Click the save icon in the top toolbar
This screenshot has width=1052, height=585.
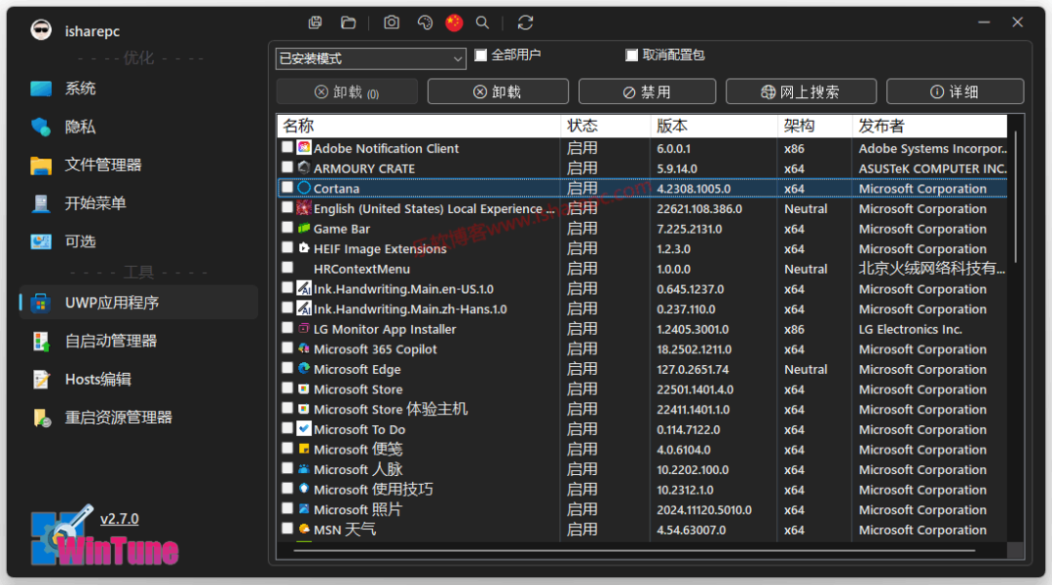[x=316, y=22]
